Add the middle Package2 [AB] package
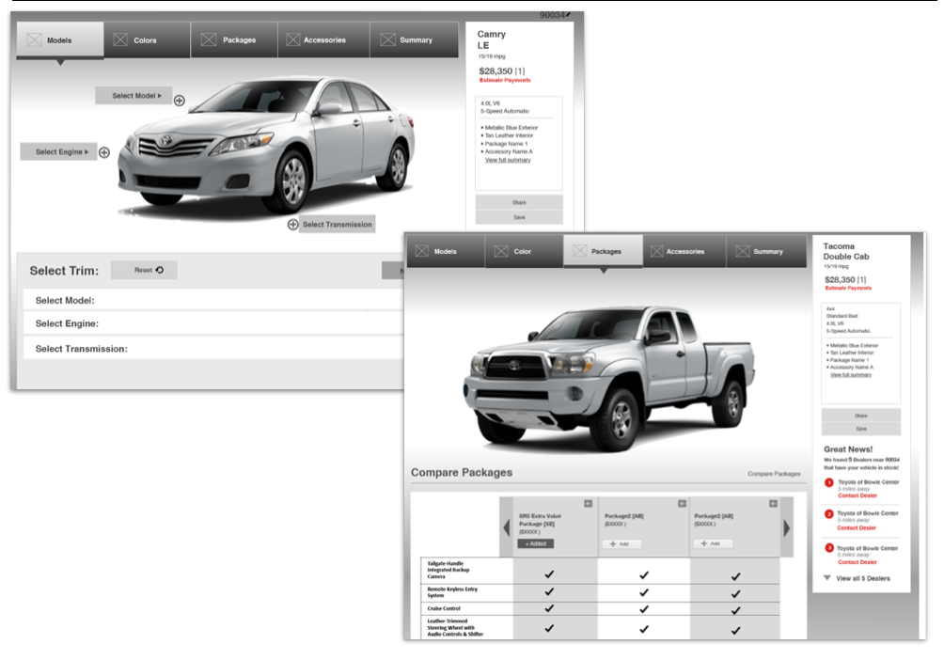This screenshot has height=660, width=944. [x=621, y=543]
